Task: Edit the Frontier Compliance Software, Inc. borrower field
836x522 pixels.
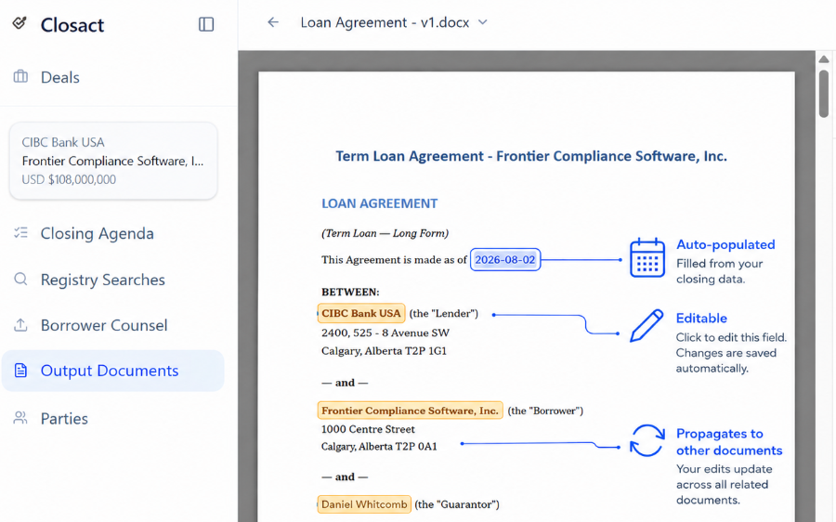Action: pyautogui.click(x=410, y=411)
